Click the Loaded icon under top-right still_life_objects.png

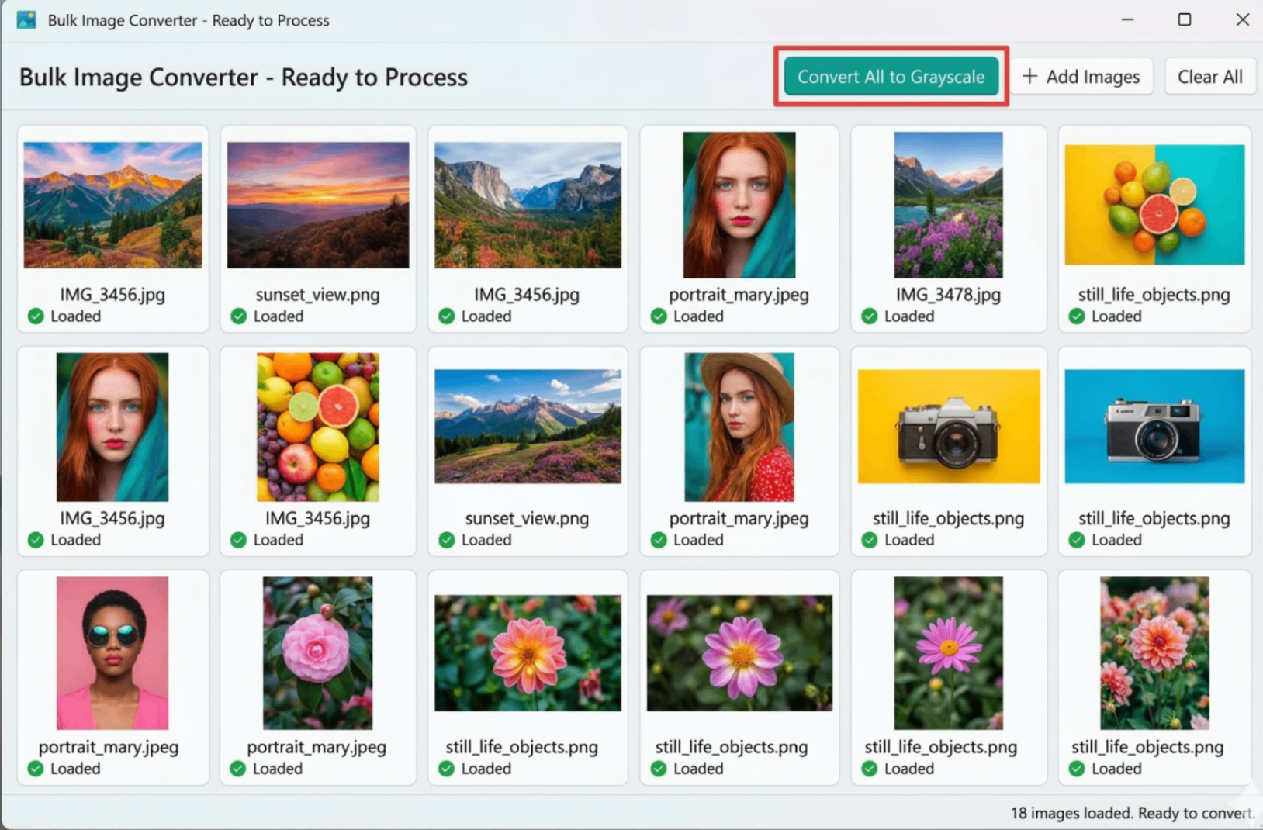[1077, 316]
